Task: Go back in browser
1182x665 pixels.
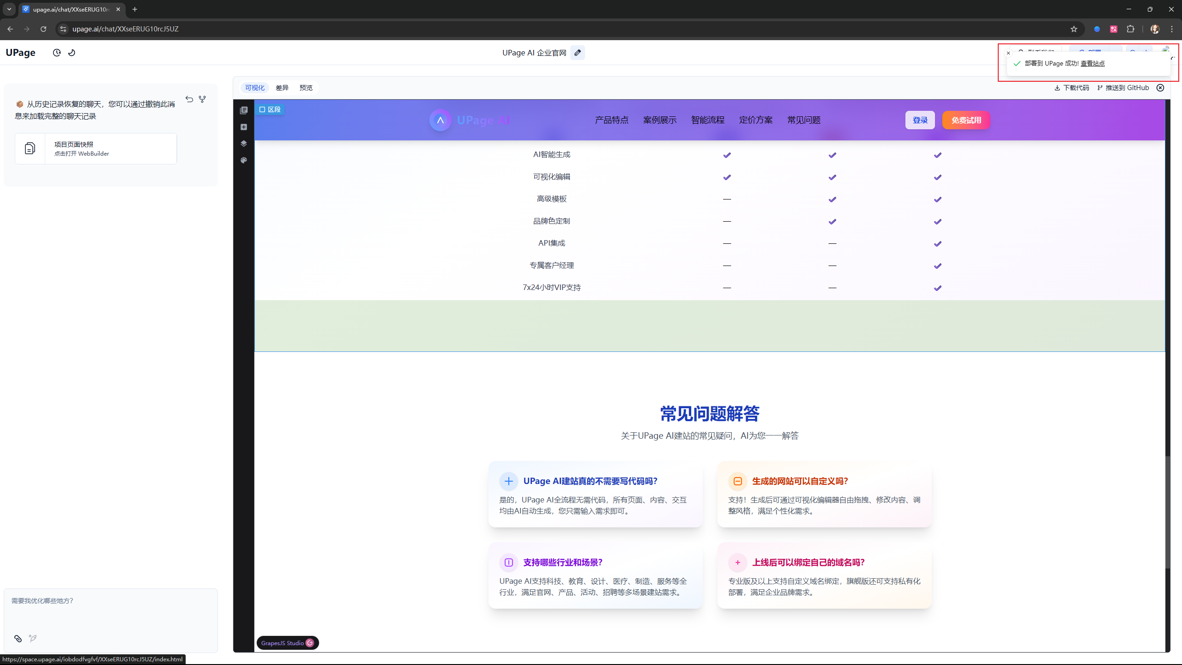Action: tap(10, 29)
